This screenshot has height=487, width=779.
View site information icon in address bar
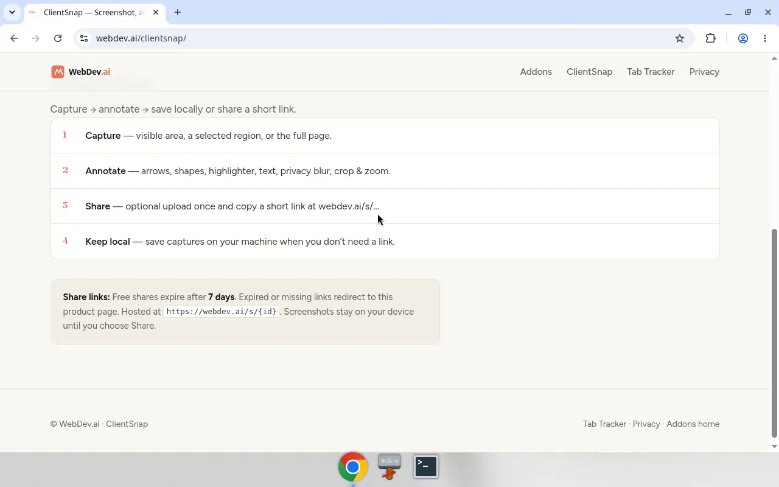[x=84, y=38]
